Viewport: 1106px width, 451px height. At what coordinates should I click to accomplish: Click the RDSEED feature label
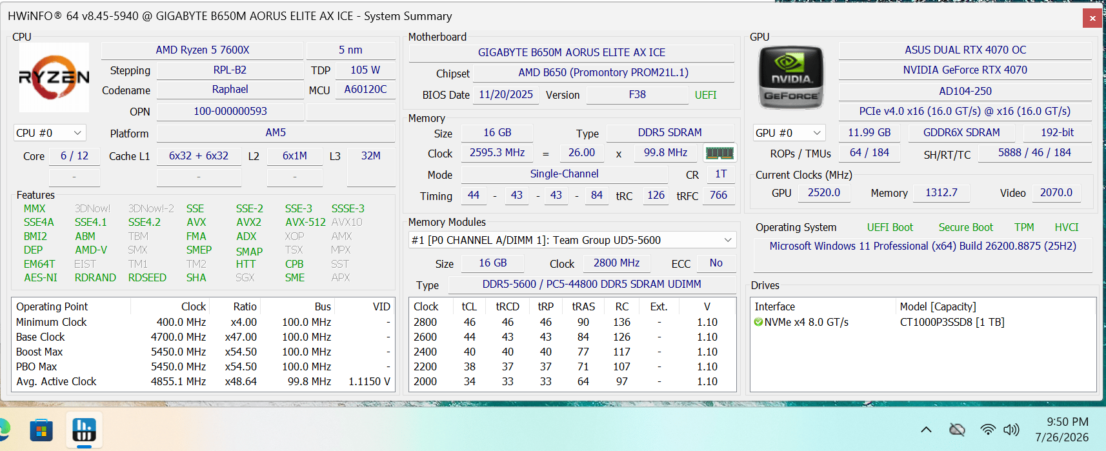pos(147,277)
